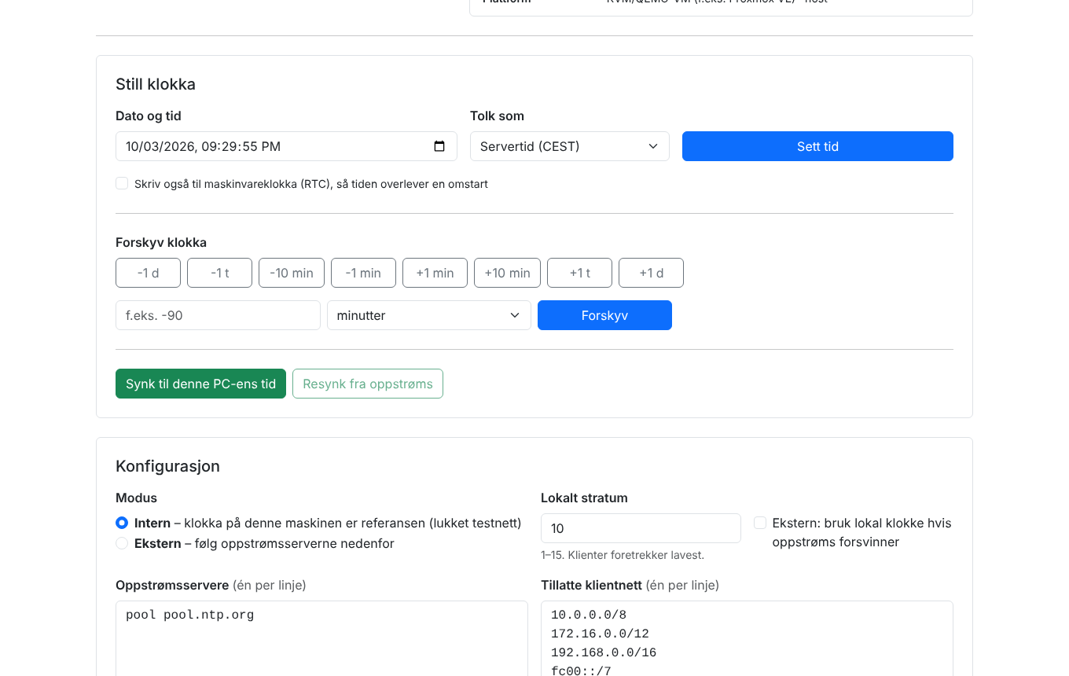
Task: Click the 10.0.0.0/8 line
Action: pyautogui.click(x=589, y=615)
